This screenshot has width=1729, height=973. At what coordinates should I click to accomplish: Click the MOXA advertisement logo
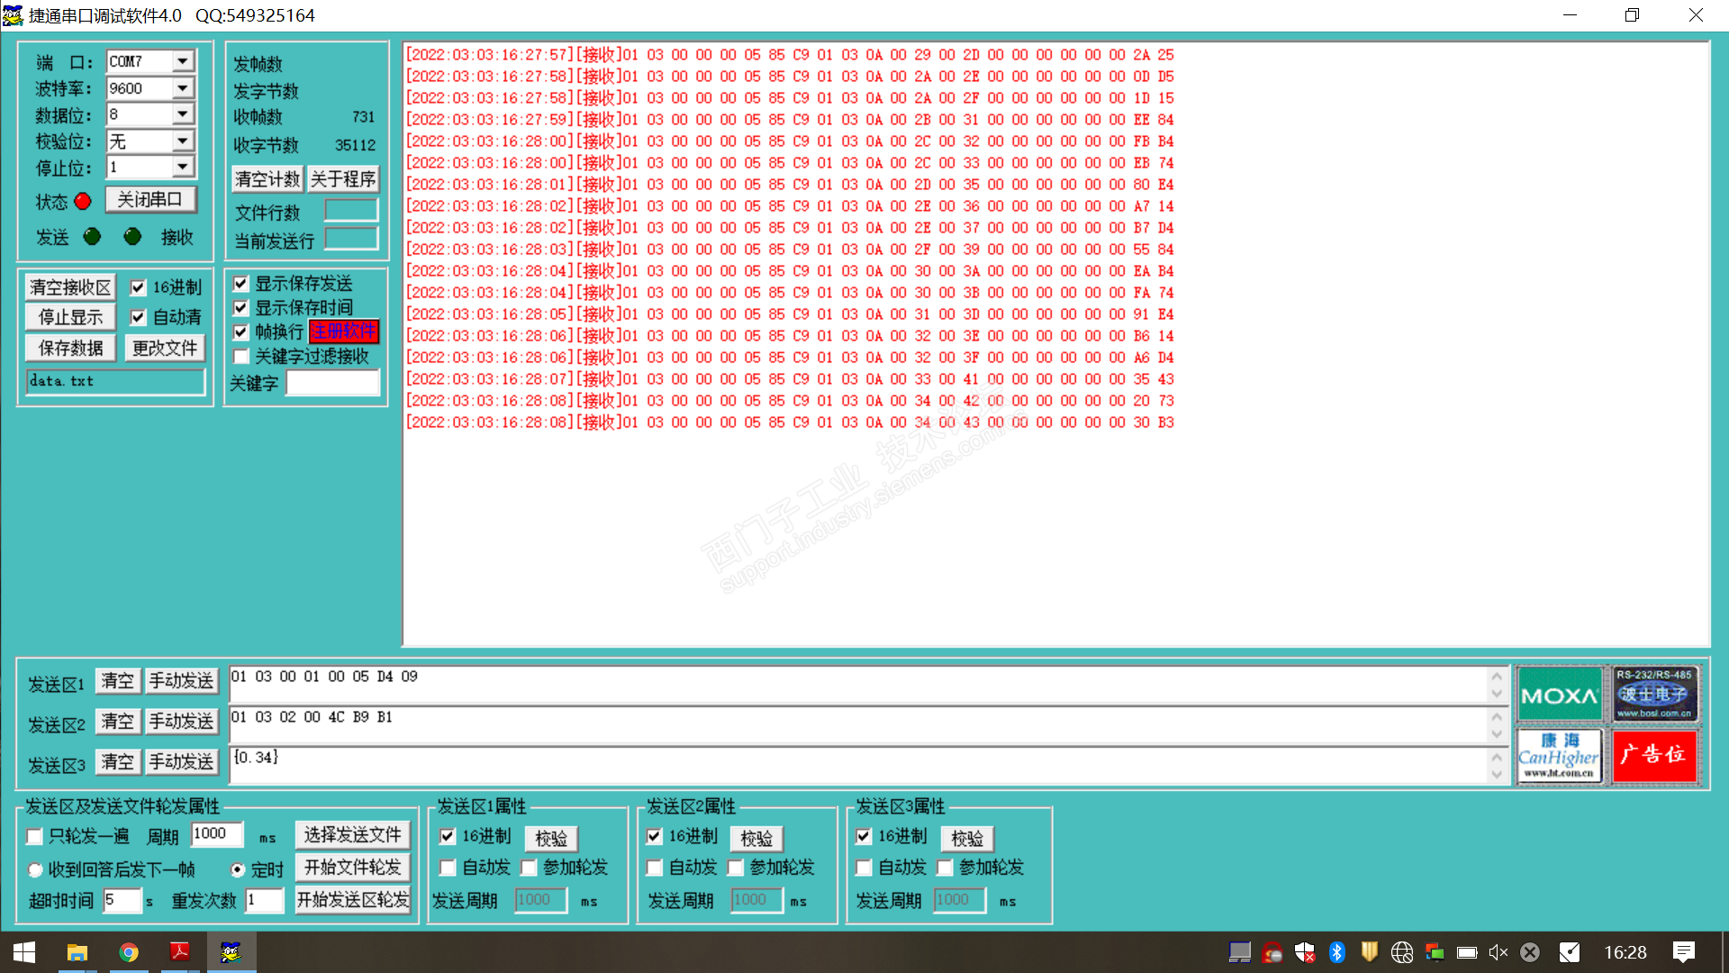(x=1559, y=695)
